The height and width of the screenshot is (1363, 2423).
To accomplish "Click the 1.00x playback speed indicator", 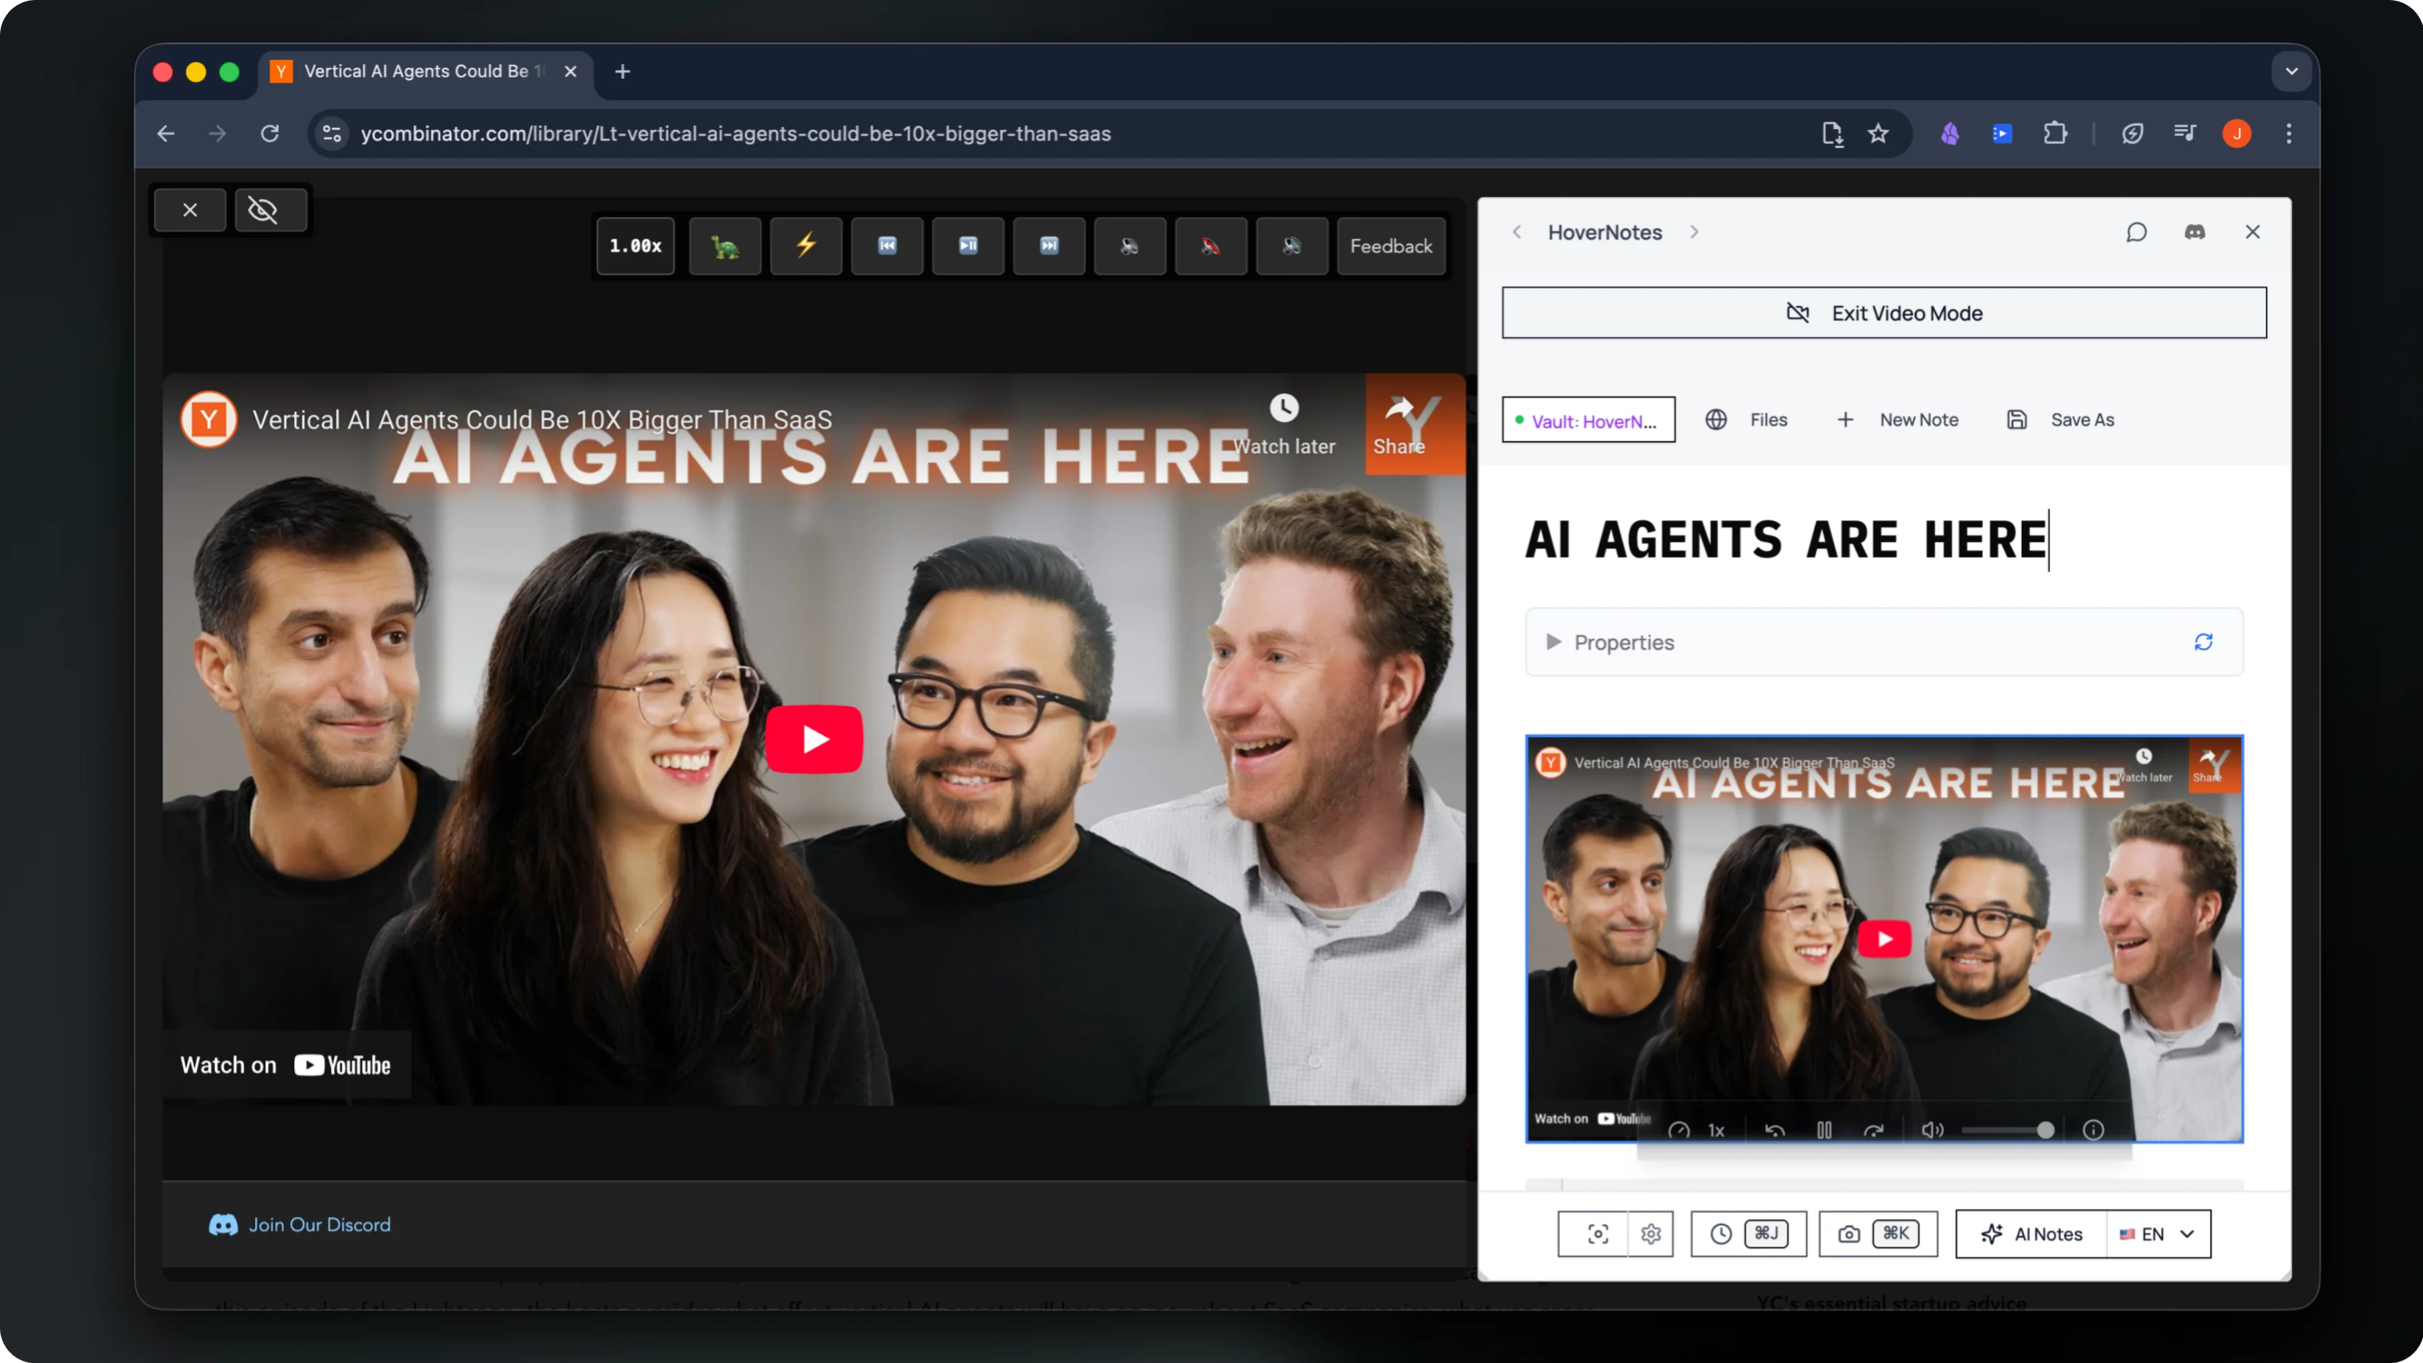I will 636,246.
